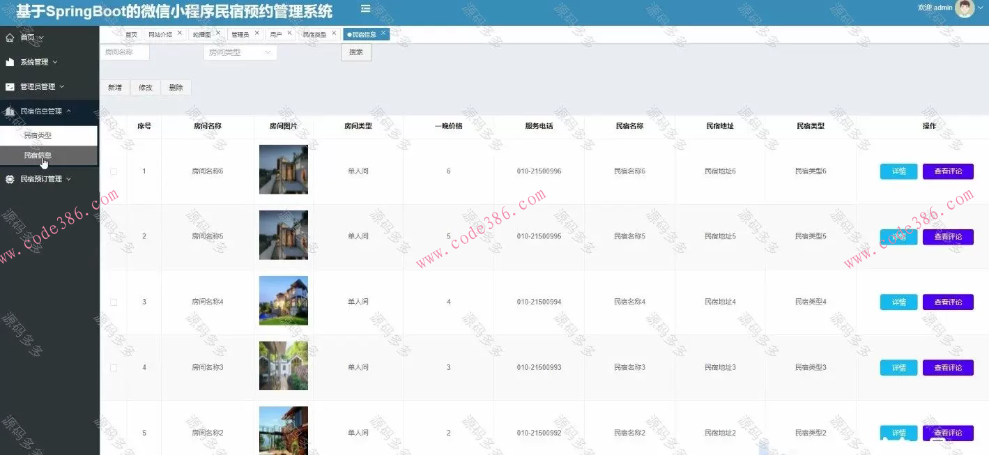
Task: Click the 管理员管理 sidebar icon
Action: (x=10, y=86)
